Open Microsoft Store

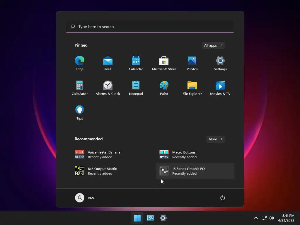pos(164,63)
